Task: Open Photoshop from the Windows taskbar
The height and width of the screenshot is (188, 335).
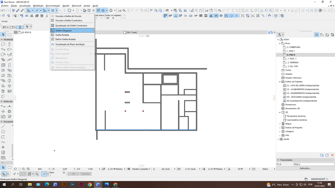Action: coord(72,184)
